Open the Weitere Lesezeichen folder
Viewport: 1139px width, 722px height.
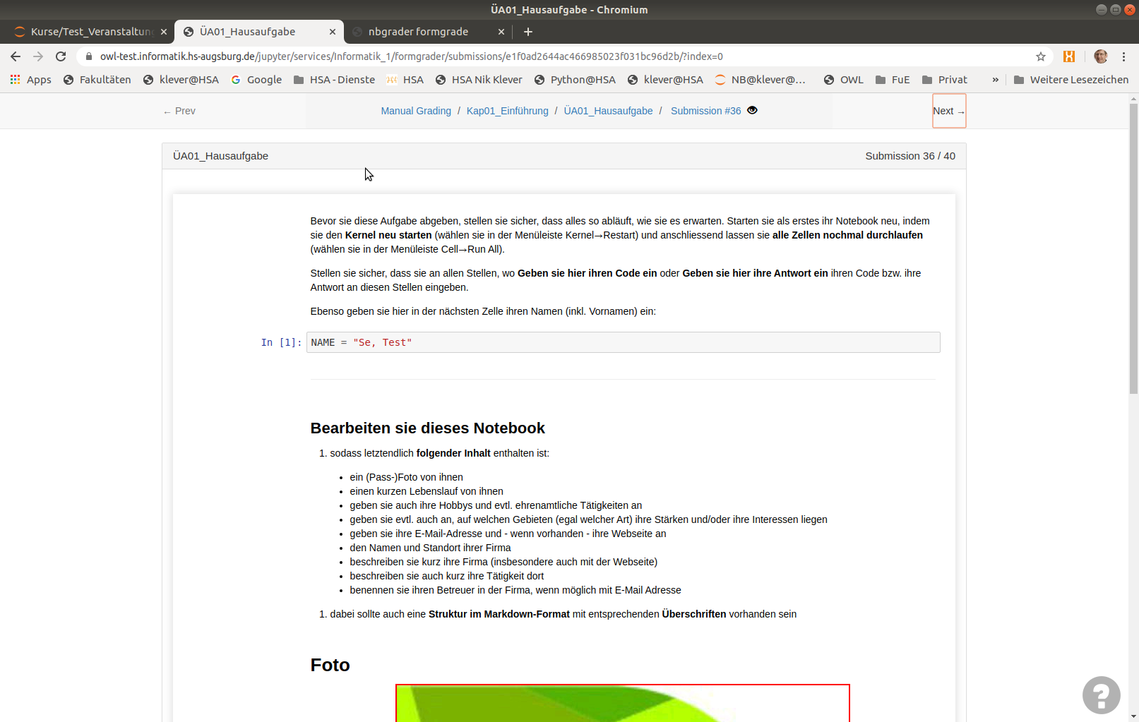[x=1071, y=80]
